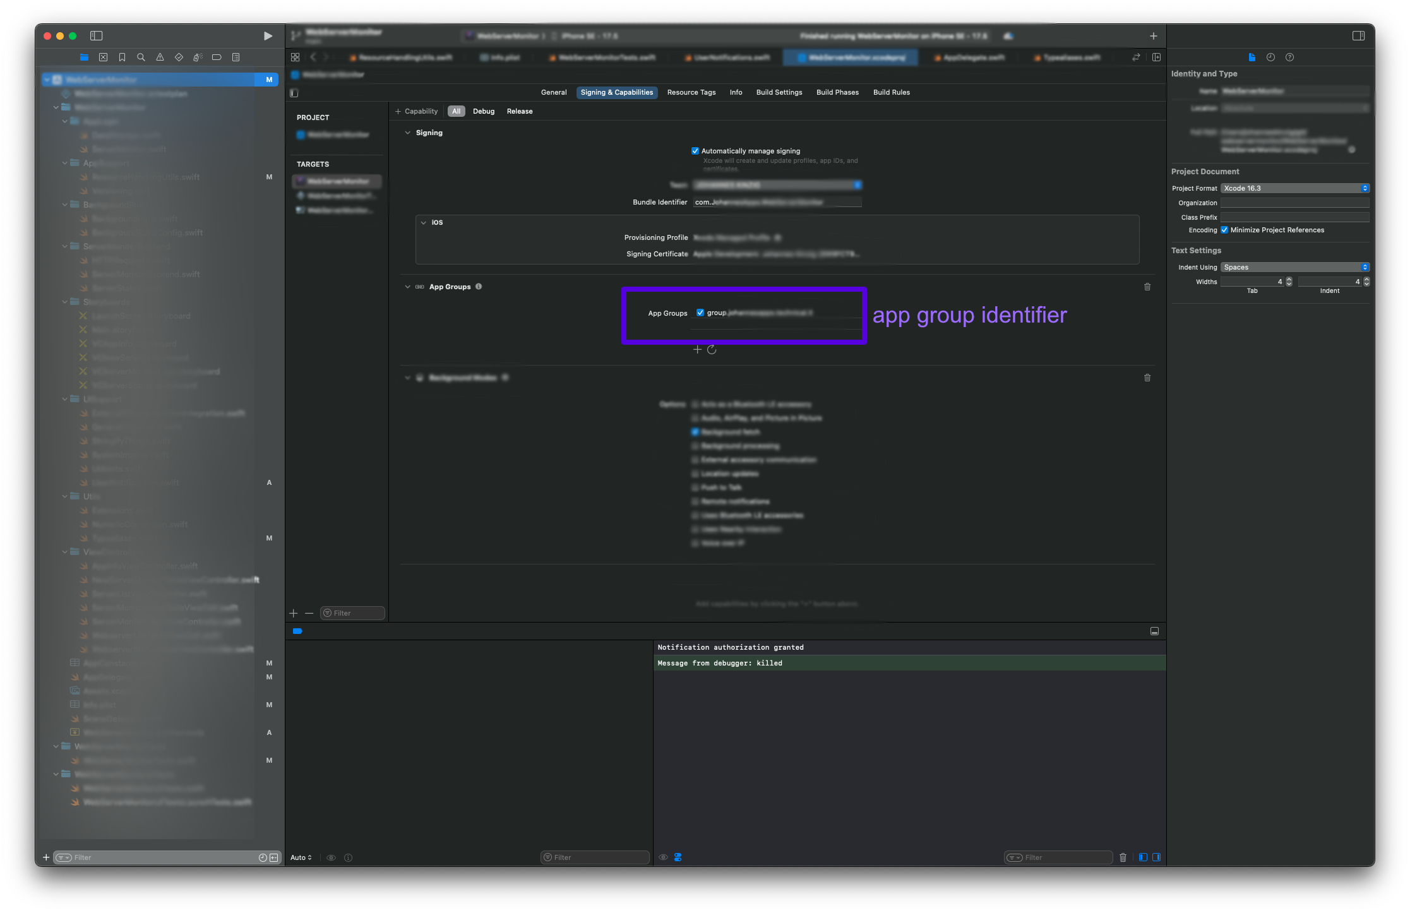Screen dimensions: 1410x913
Task: Toggle the navigator sidebar icon
Action: pyautogui.click(x=97, y=36)
